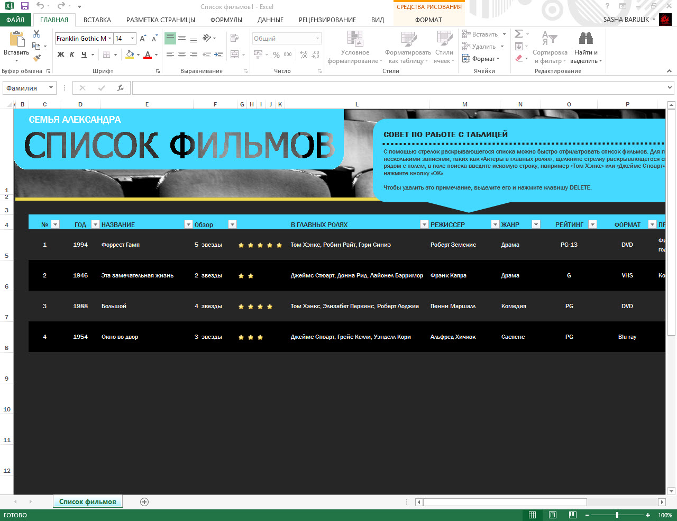Select the Список фильмов sheet tab
The image size is (677, 521).
coord(88,502)
